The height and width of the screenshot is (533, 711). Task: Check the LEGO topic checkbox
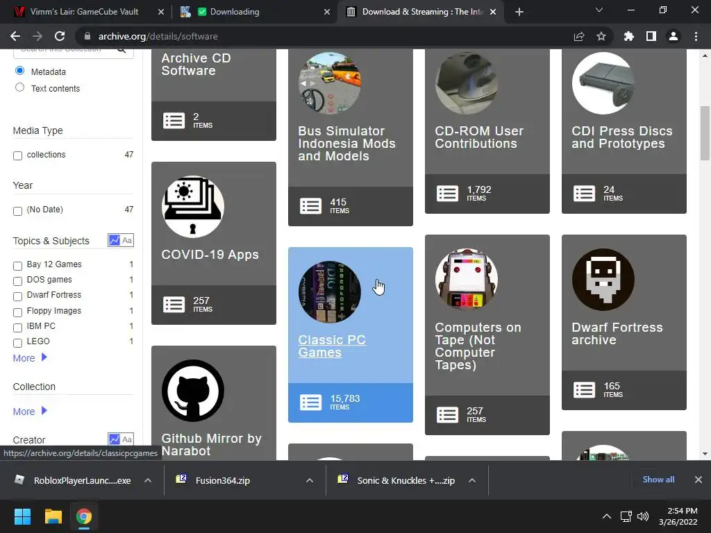coord(17,343)
